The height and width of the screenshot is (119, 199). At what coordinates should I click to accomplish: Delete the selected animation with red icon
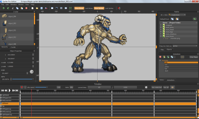(160, 57)
